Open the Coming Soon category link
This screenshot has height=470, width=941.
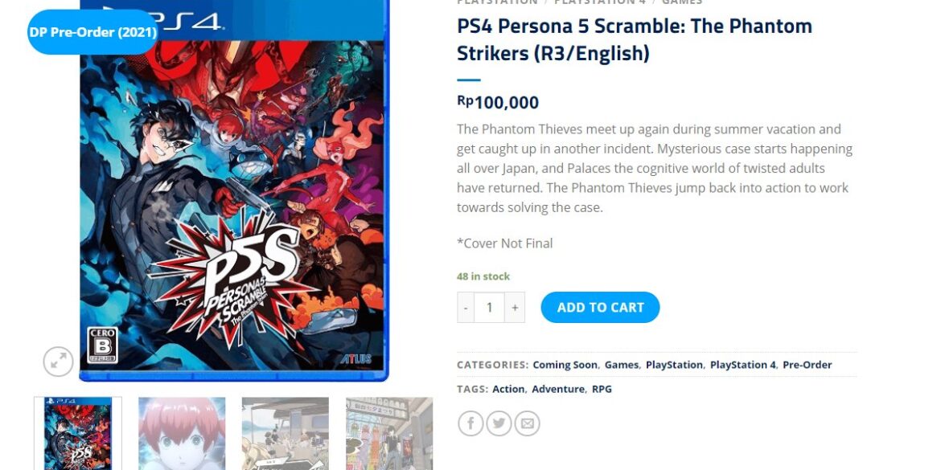565,365
